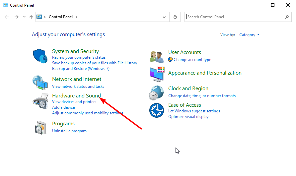Open the Programs category
The image size is (296, 176).
point(63,124)
